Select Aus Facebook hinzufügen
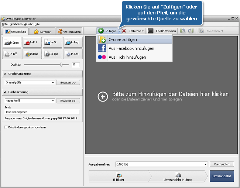The width and height of the screenshot is (240, 188). [134, 48]
